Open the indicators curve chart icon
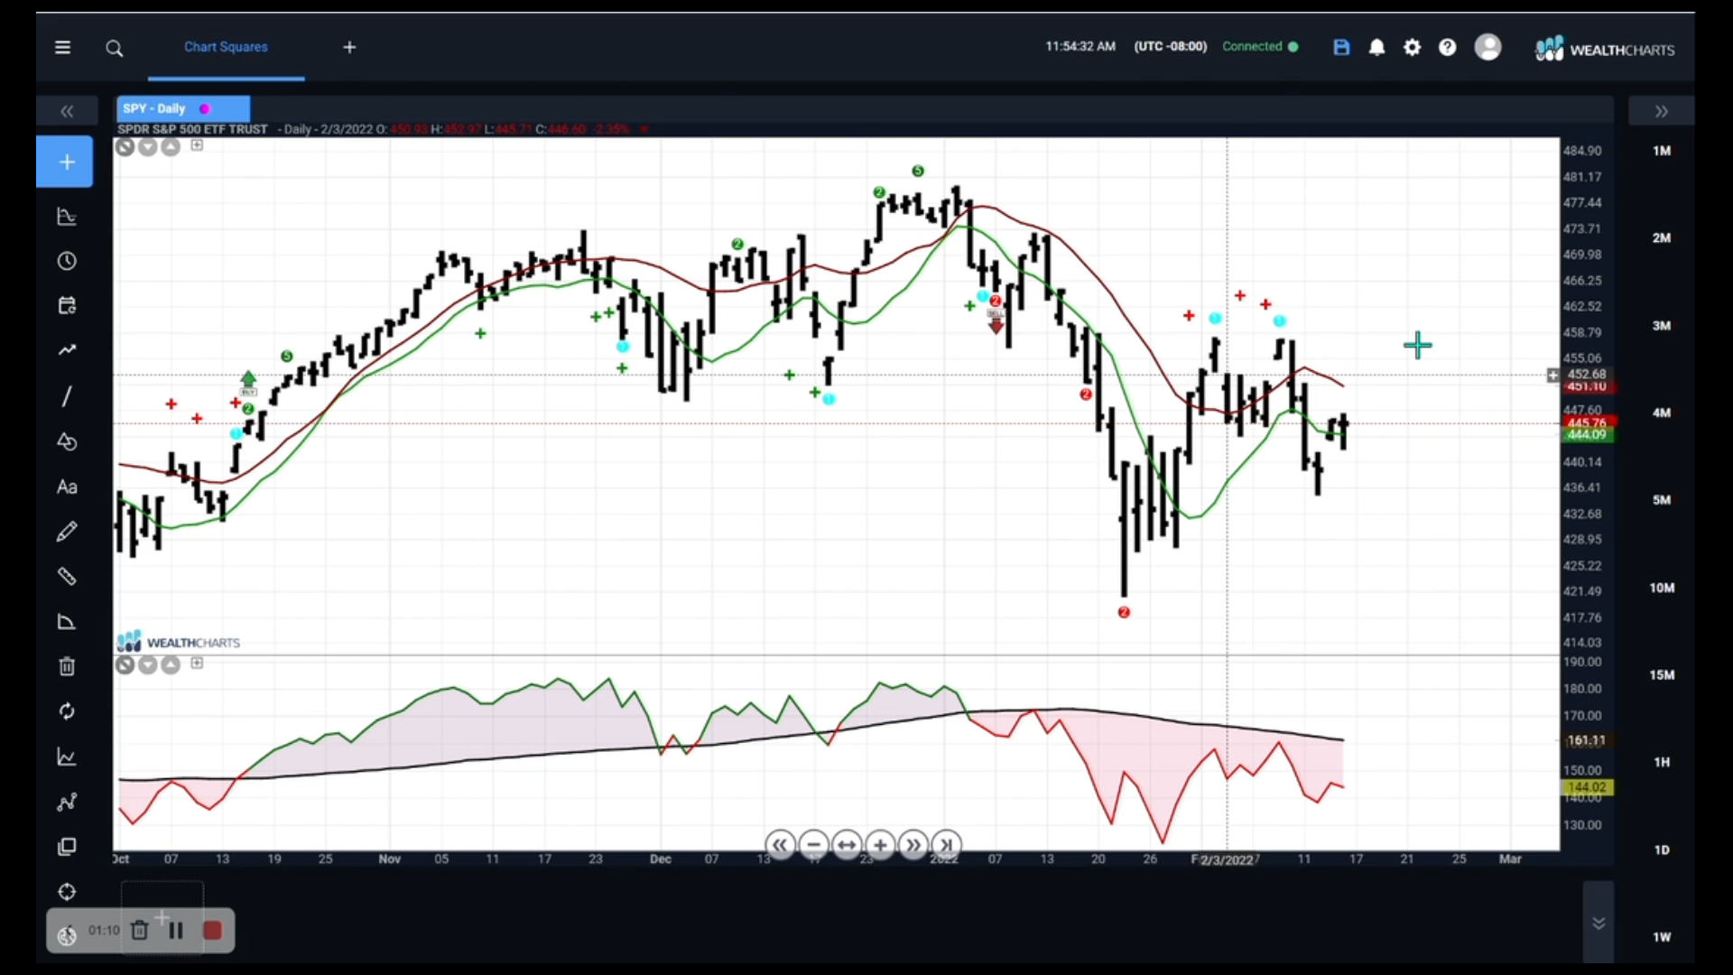This screenshot has height=975, width=1733. (x=66, y=217)
